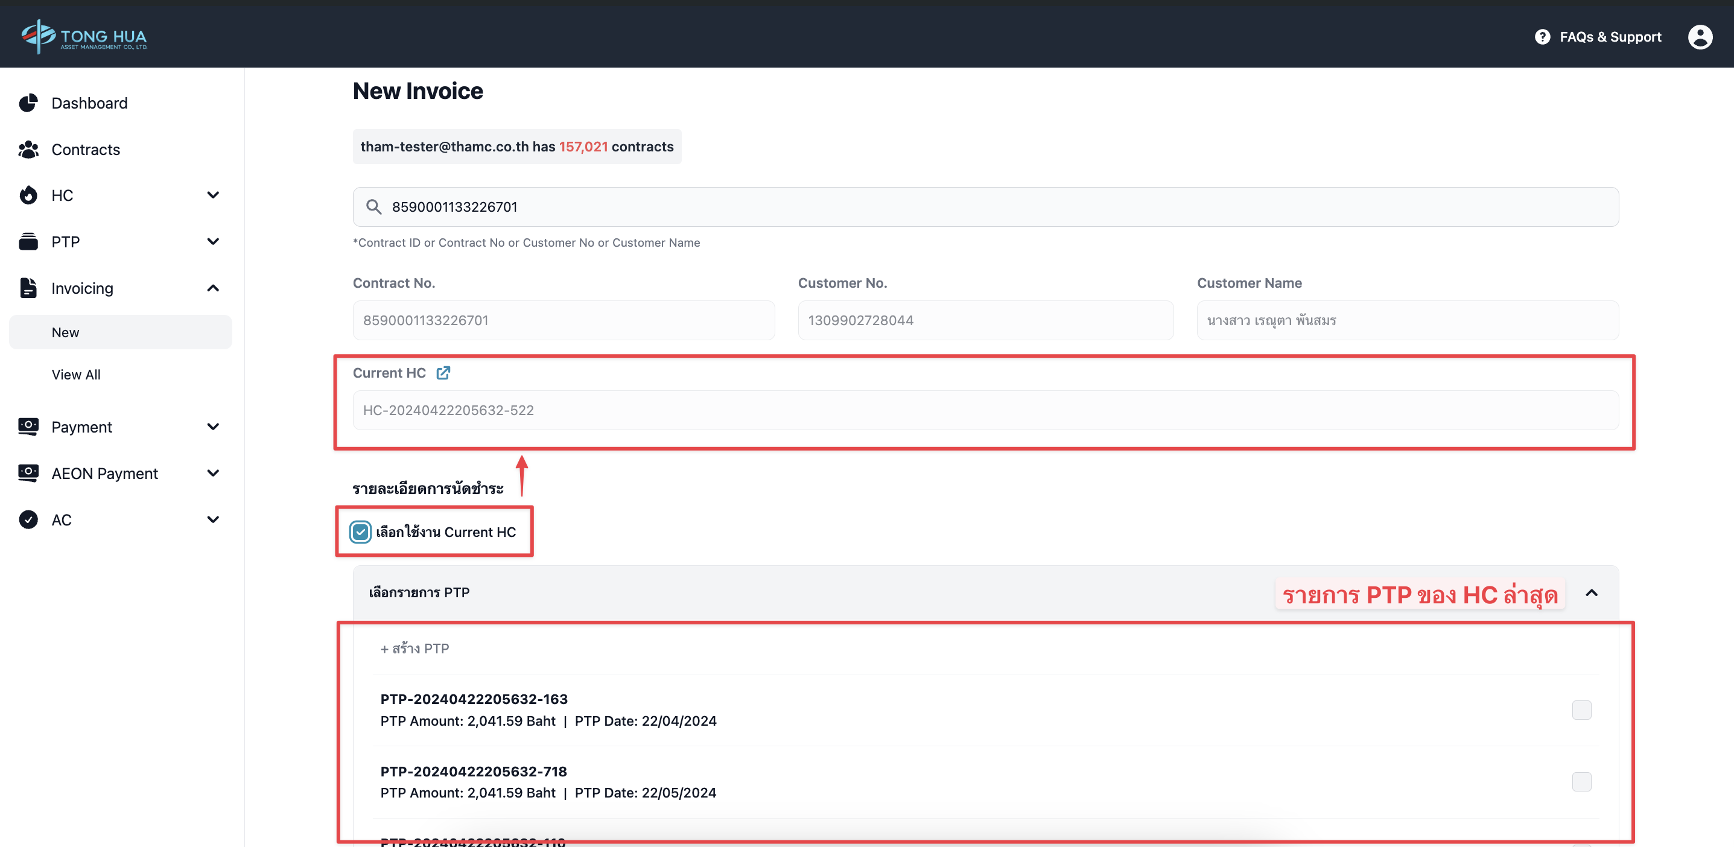Click the user account avatar icon
This screenshot has height=847, width=1734.
1700,37
